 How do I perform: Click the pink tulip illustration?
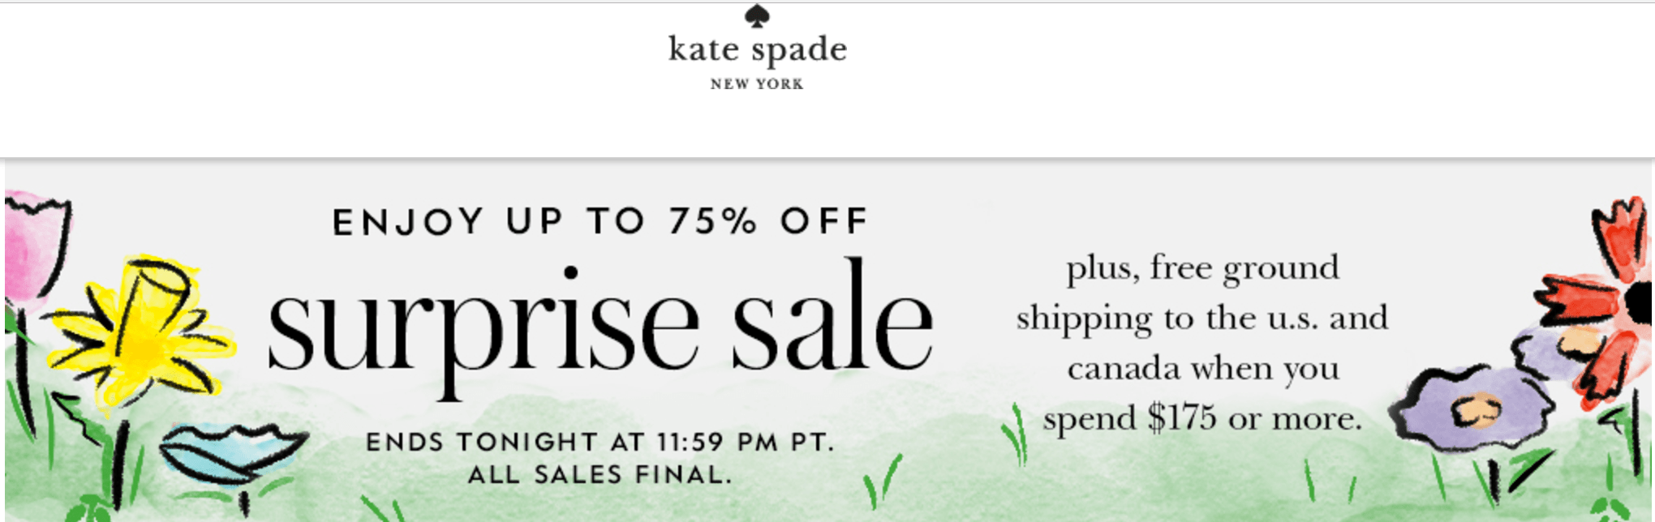click(x=36, y=243)
